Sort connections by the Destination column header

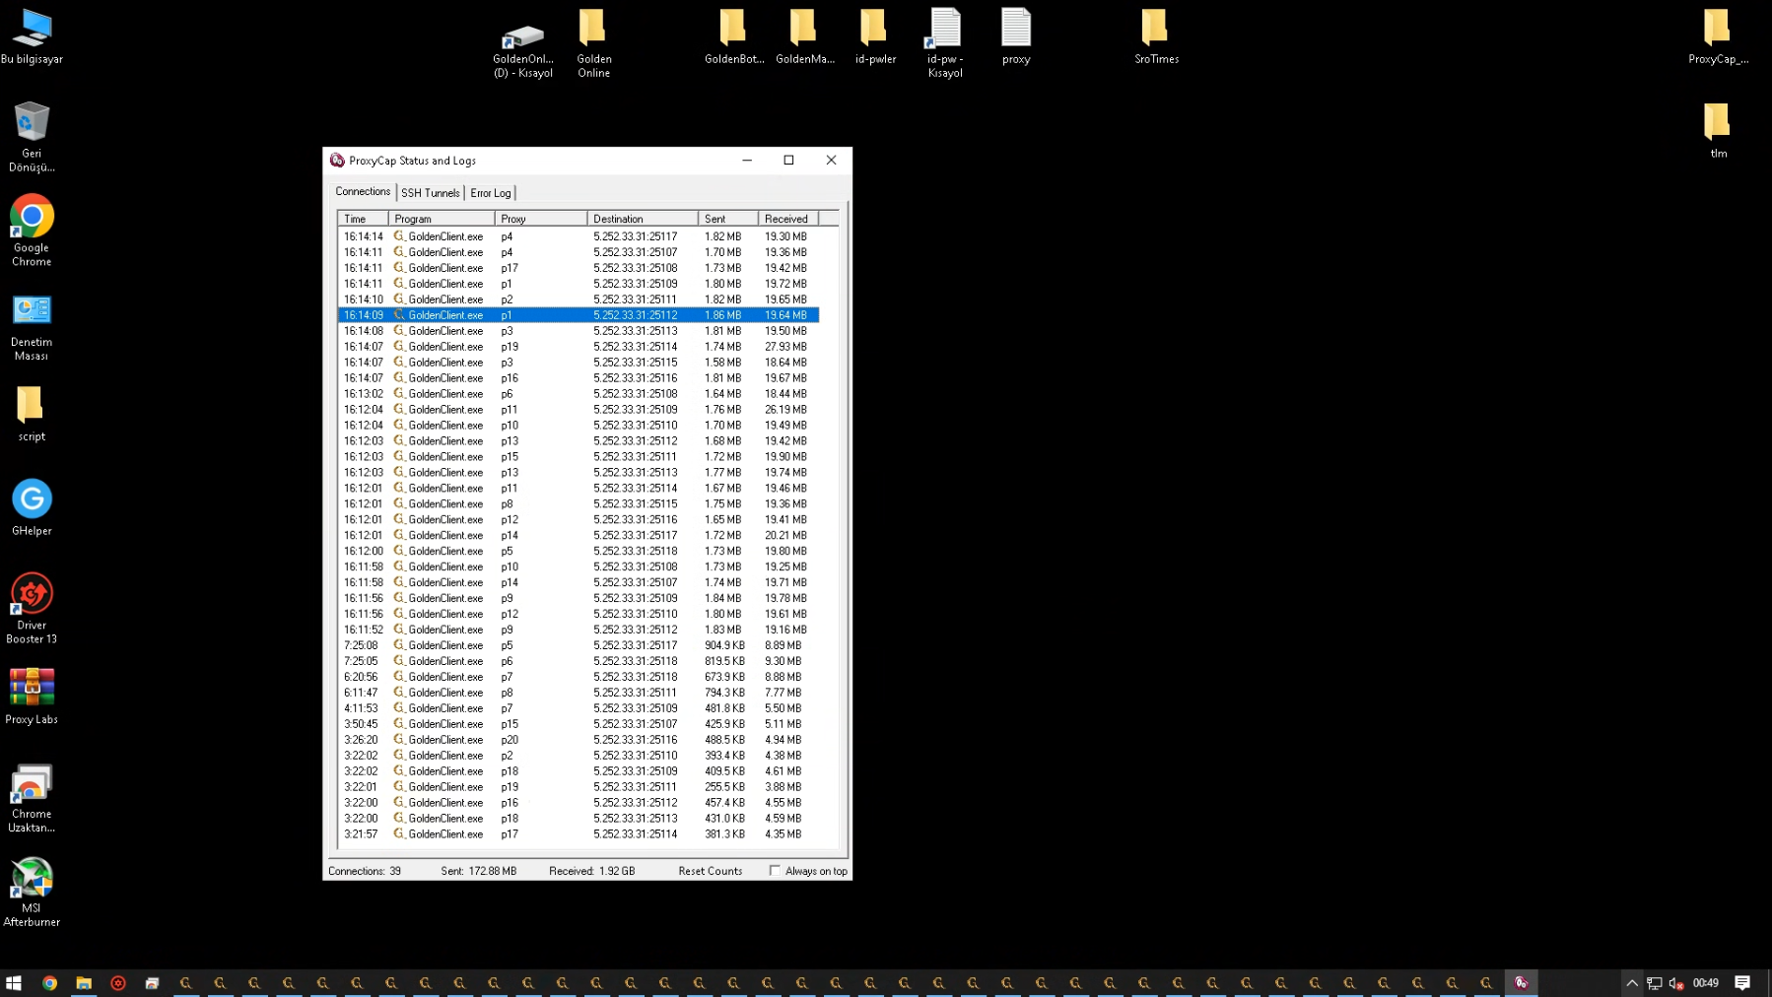[x=643, y=219]
